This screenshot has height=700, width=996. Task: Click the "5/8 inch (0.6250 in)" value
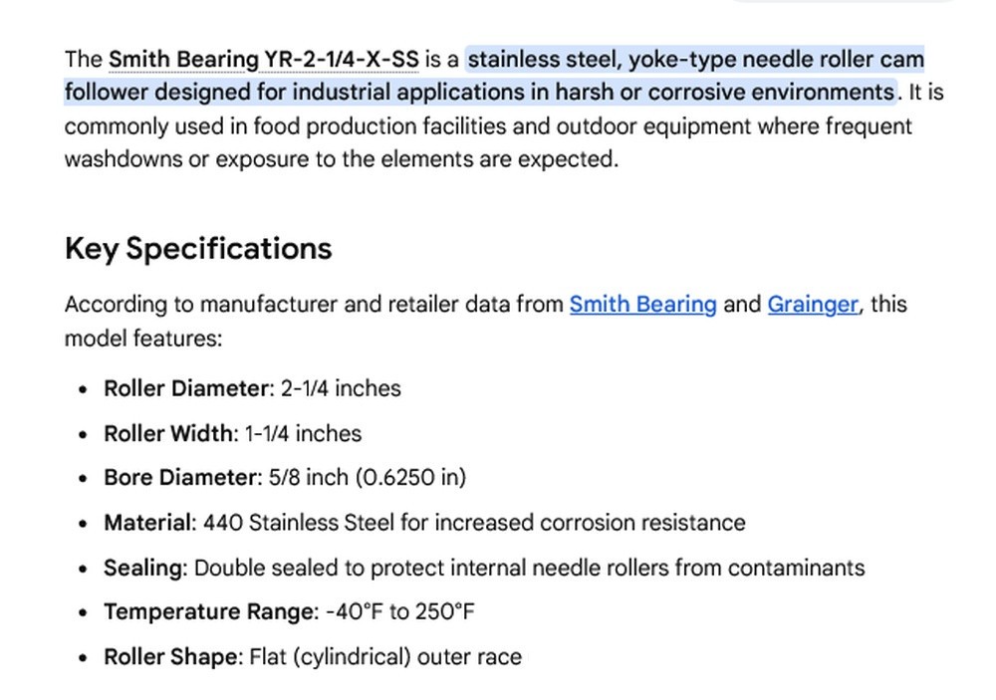[368, 478]
